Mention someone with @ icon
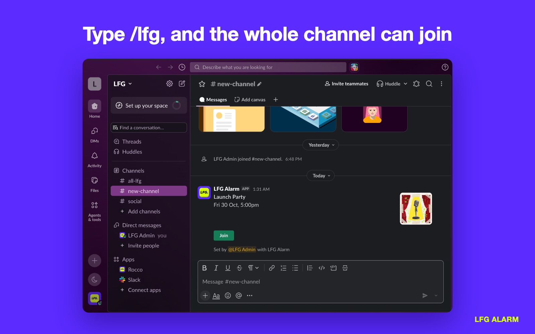Viewport: 535px width, 334px height. pos(239,296)
